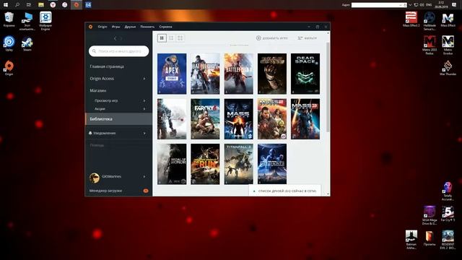Select the first Dead Space tile

272,74
